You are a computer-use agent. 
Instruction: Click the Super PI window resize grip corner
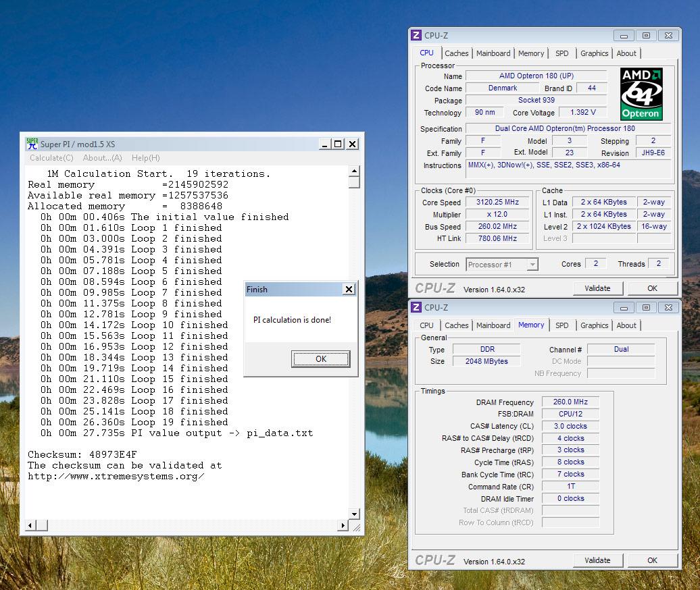[356, 528]
